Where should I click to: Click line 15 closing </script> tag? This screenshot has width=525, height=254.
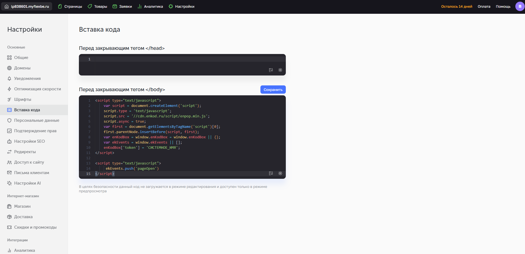[x=105, y=174]
